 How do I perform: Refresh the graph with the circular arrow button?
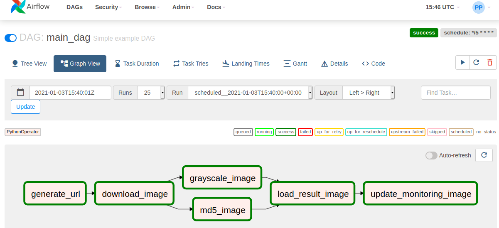click(484, 155)
